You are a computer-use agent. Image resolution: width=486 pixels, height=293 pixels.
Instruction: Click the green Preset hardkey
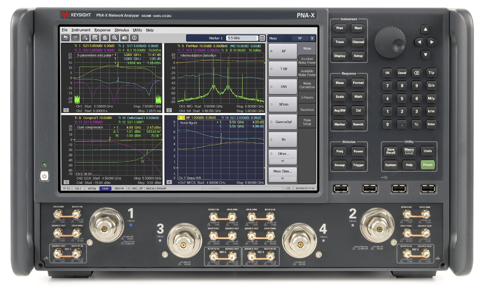click(x=428, y=165)
